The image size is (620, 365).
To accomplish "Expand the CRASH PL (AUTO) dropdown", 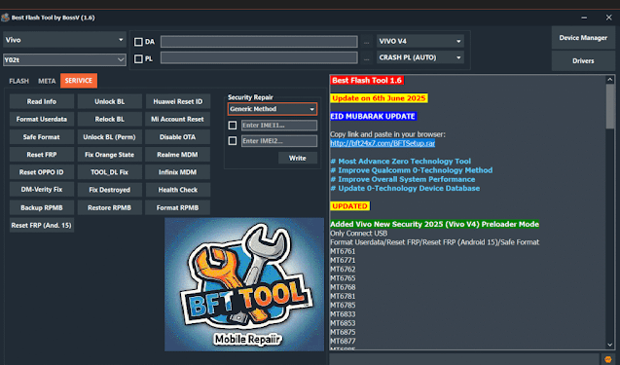I will [x=420, y=57].
